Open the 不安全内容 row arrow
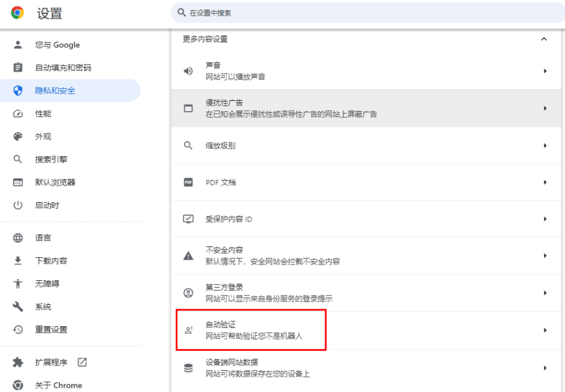Screen dimensions: 565x392 pyautogui.click(x=545, y=256)
